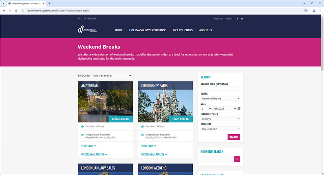Bookmark this page with star icon
This screenshot has height=175, width=324.
tap(306, 10)
